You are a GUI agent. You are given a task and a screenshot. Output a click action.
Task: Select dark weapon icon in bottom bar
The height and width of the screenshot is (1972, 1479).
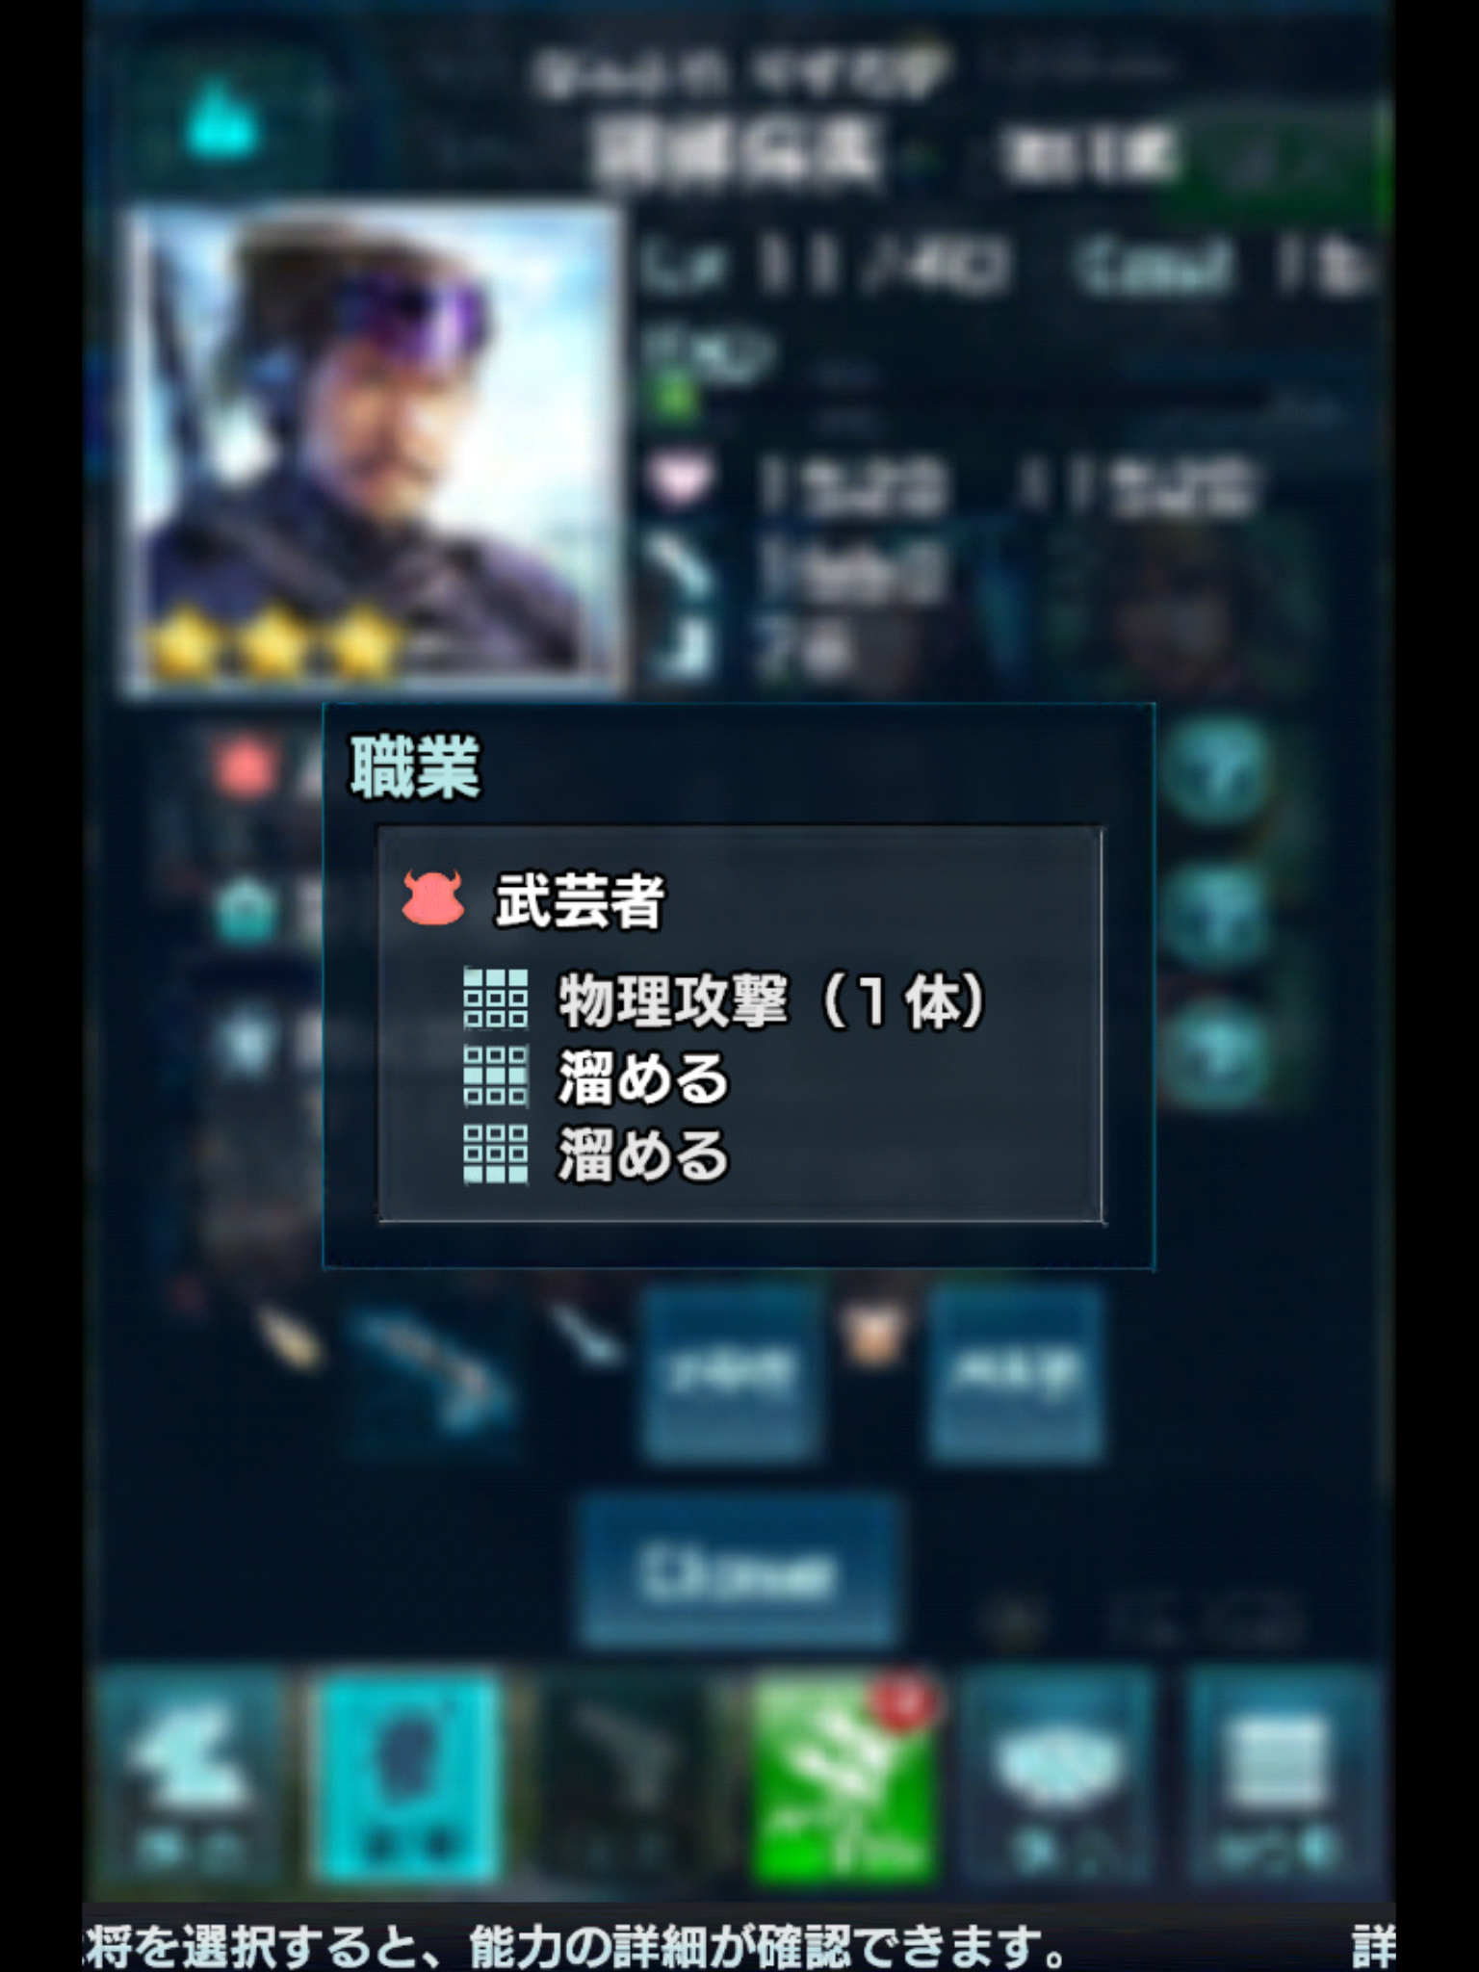(626, 1778)
